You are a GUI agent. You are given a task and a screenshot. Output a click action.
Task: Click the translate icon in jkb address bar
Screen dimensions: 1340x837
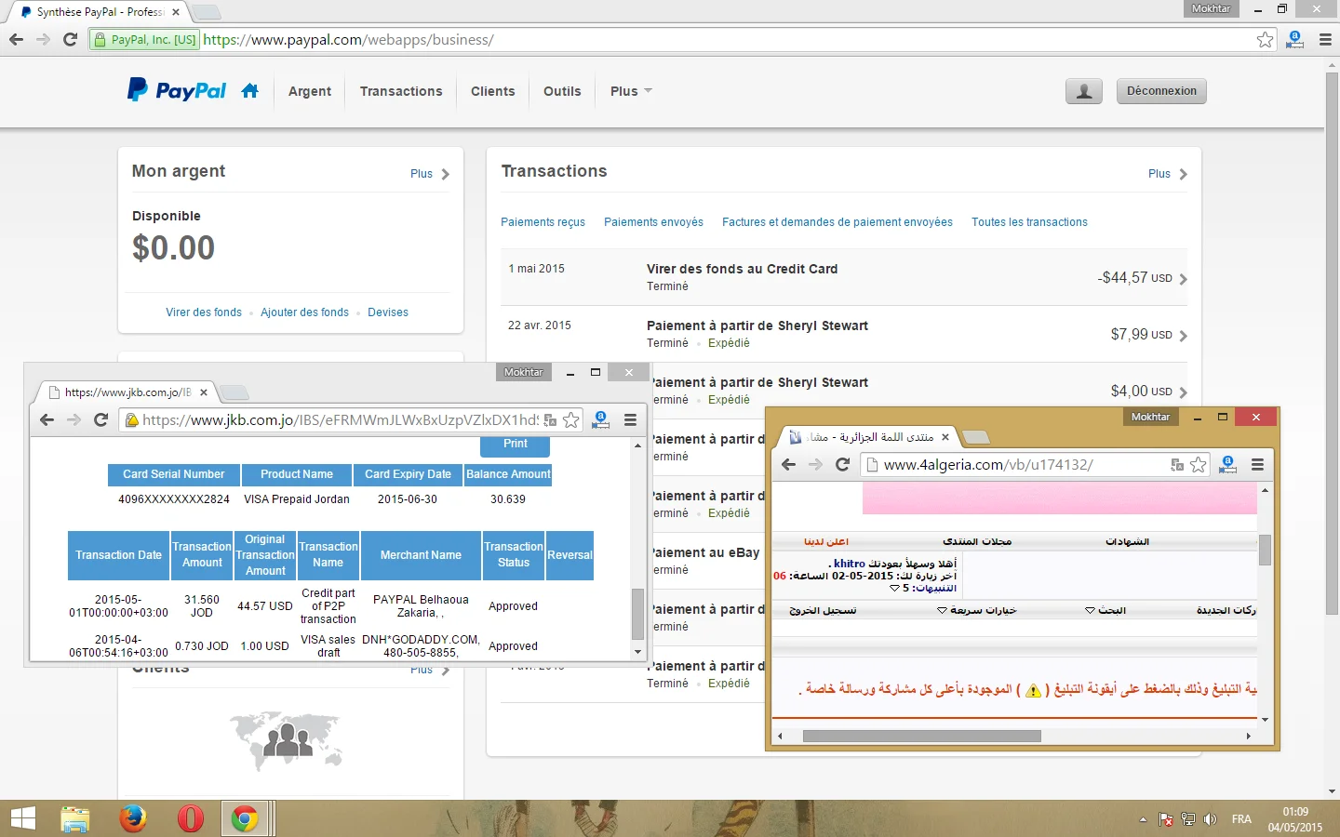coord(550,420)
